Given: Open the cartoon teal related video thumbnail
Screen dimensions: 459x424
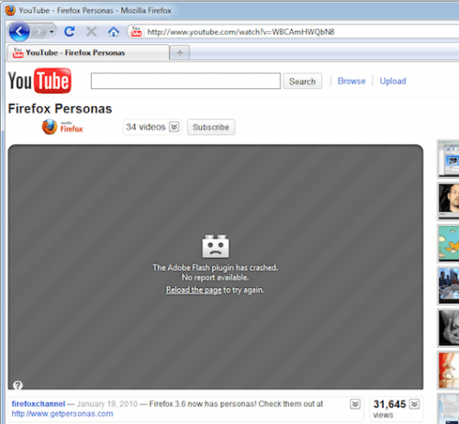Looking at the screenshot, I should [x=449, y=243].
